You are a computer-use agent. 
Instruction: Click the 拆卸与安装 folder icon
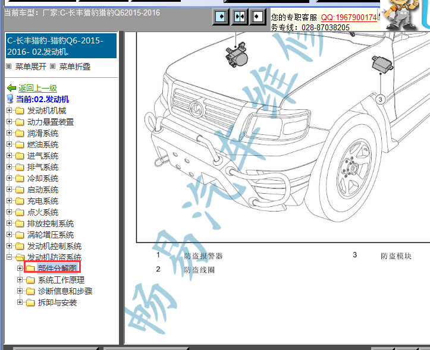[x=30, y=302]
